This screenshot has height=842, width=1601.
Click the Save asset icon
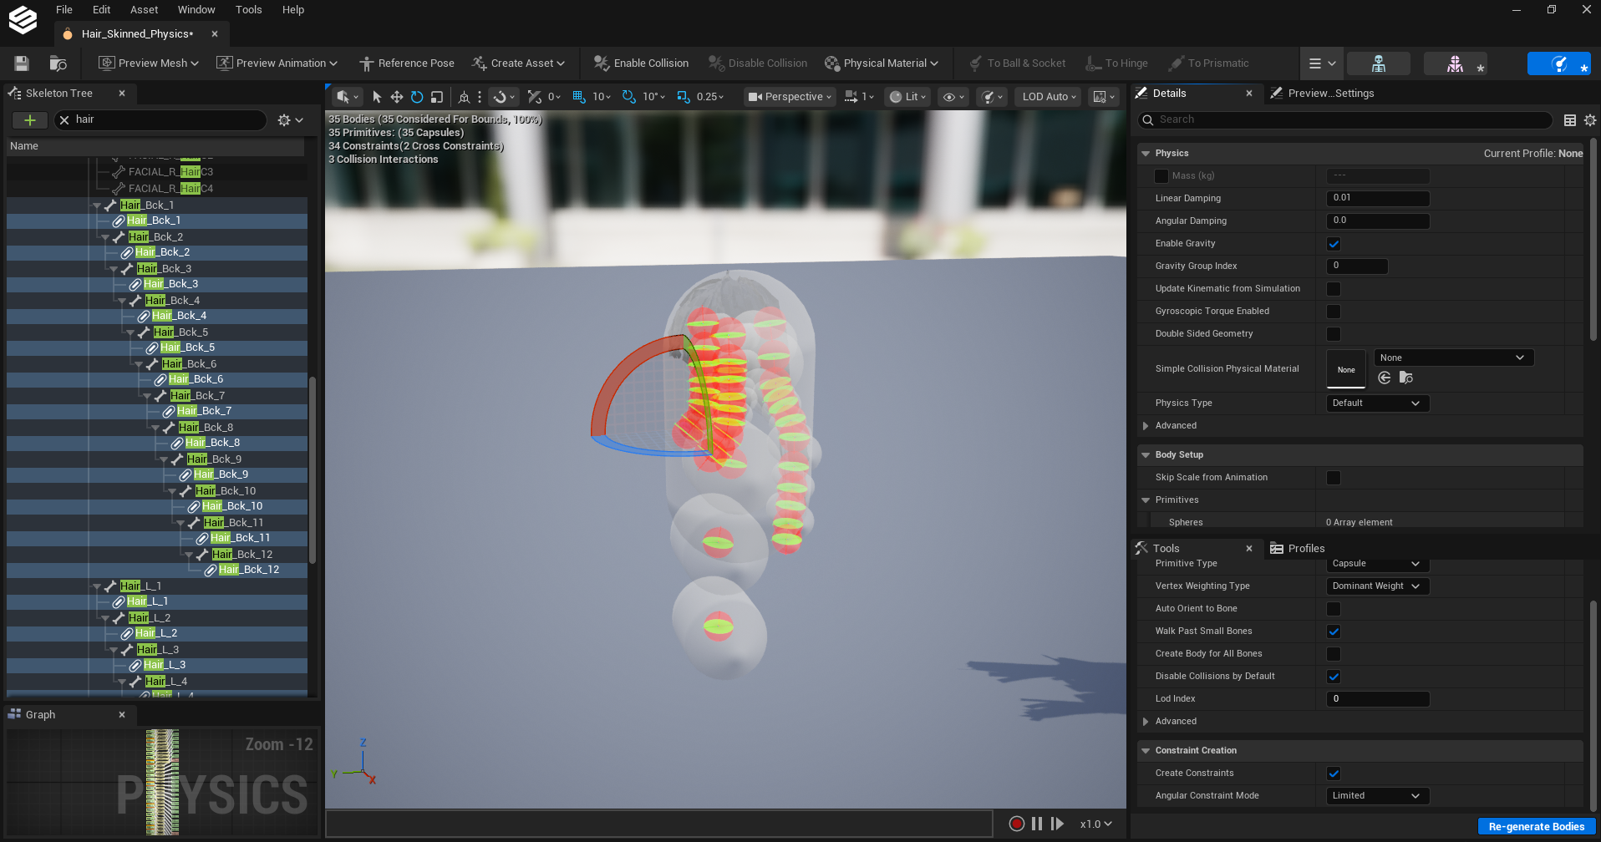22,63
